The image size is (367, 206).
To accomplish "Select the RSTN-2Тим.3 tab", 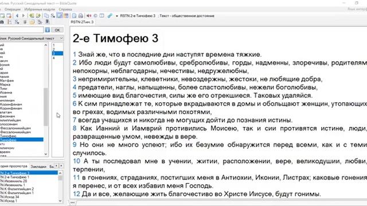I will coord(82,22).
